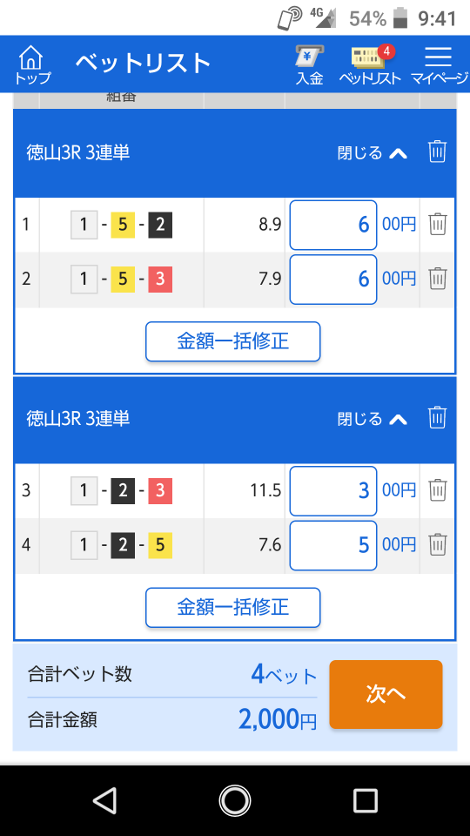Image resolution: width=470 pixels, height=836 pixels.
Task: Tap the Android back navigation triangle
Action: tap(104, 800)
